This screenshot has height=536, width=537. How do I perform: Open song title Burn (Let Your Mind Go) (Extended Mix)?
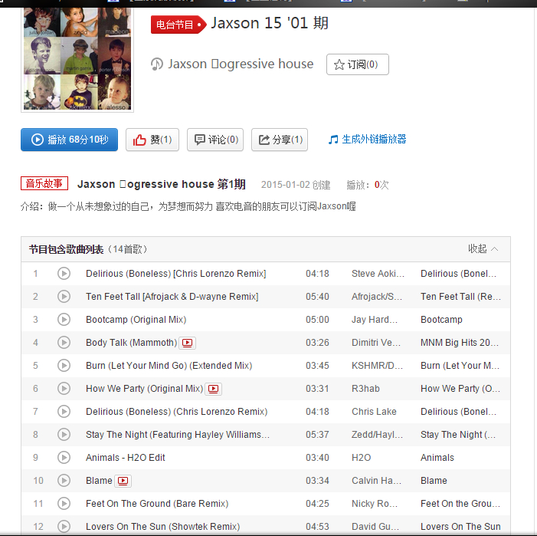pos(169,366)
